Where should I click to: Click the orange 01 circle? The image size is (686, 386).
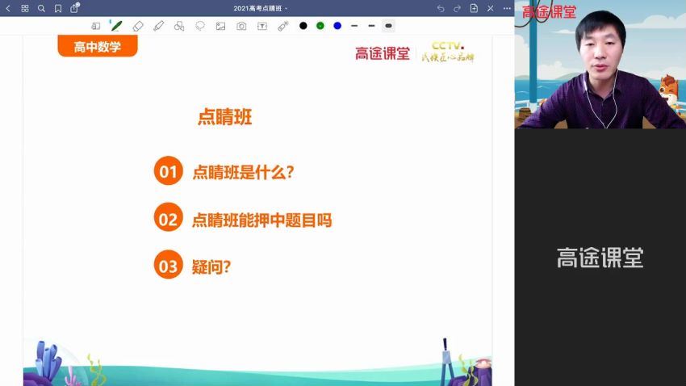pos(169,170)
